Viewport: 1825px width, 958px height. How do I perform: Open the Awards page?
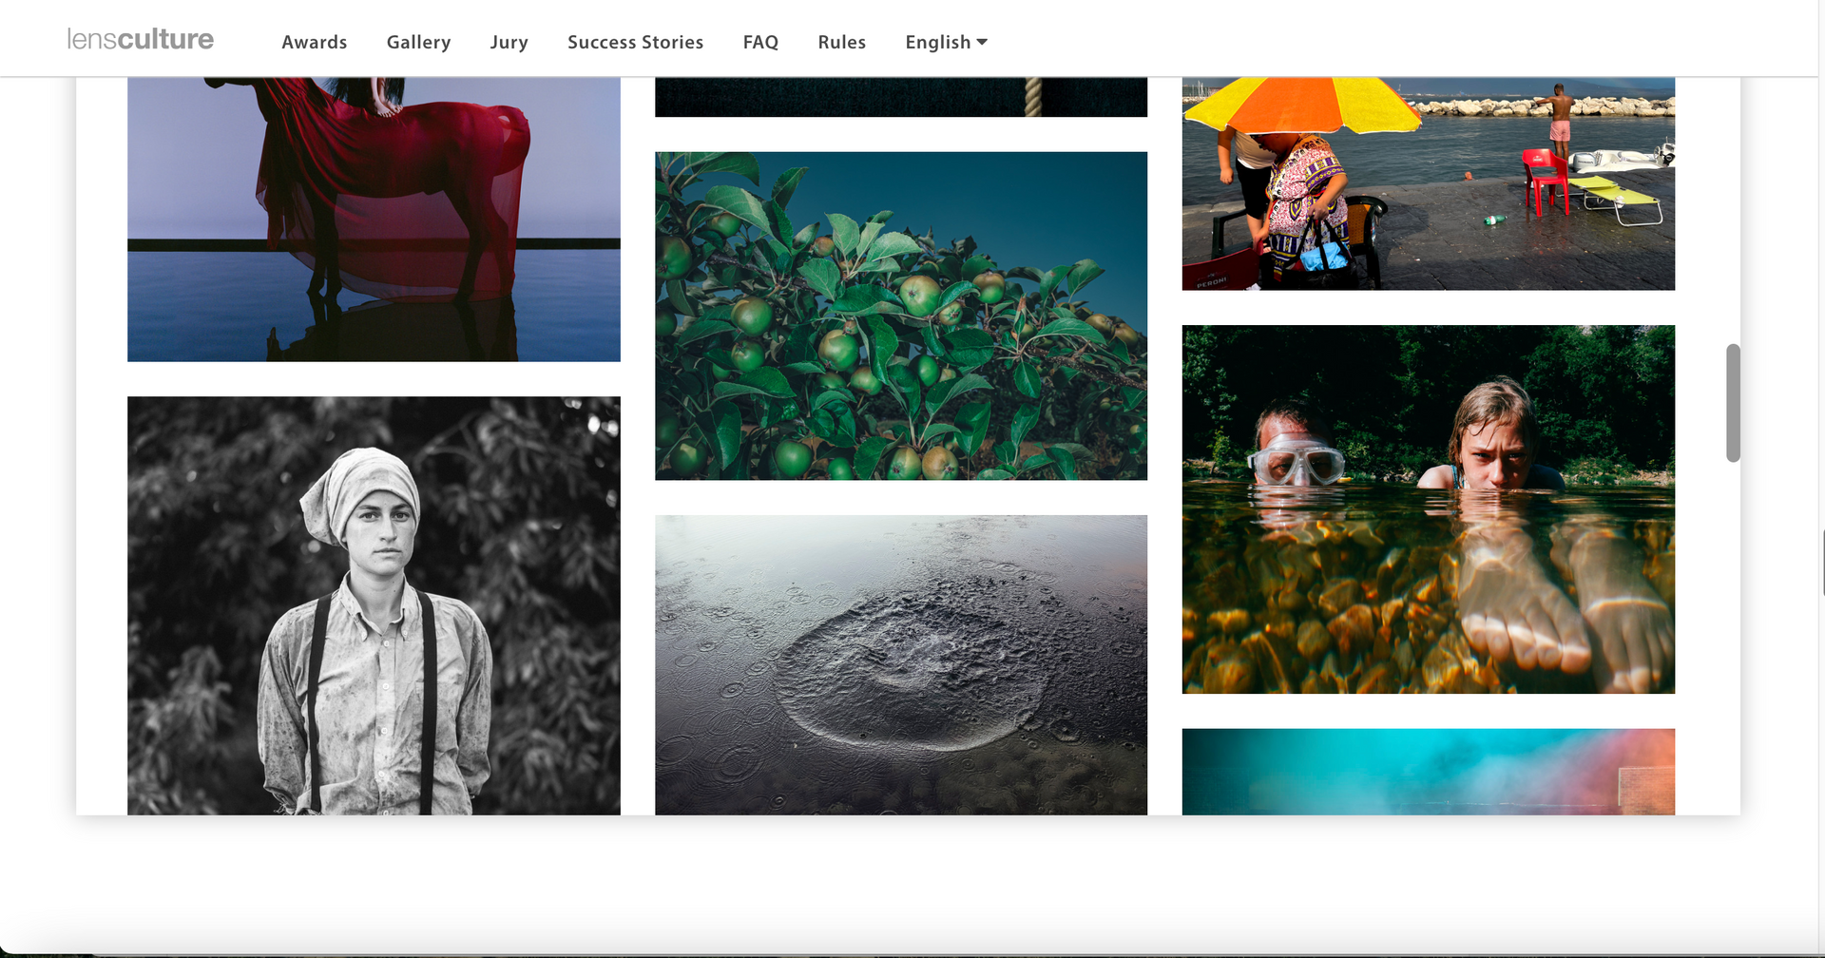[x=315, y=42]
